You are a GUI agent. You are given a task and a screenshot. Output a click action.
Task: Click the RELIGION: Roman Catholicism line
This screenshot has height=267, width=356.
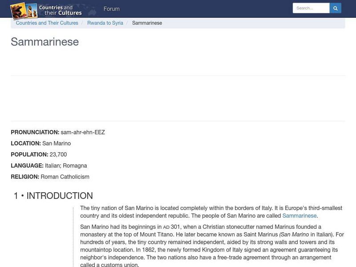click(50, 177)
